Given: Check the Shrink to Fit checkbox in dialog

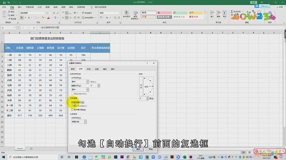Looking at the screenshot, I should [73, 106].
